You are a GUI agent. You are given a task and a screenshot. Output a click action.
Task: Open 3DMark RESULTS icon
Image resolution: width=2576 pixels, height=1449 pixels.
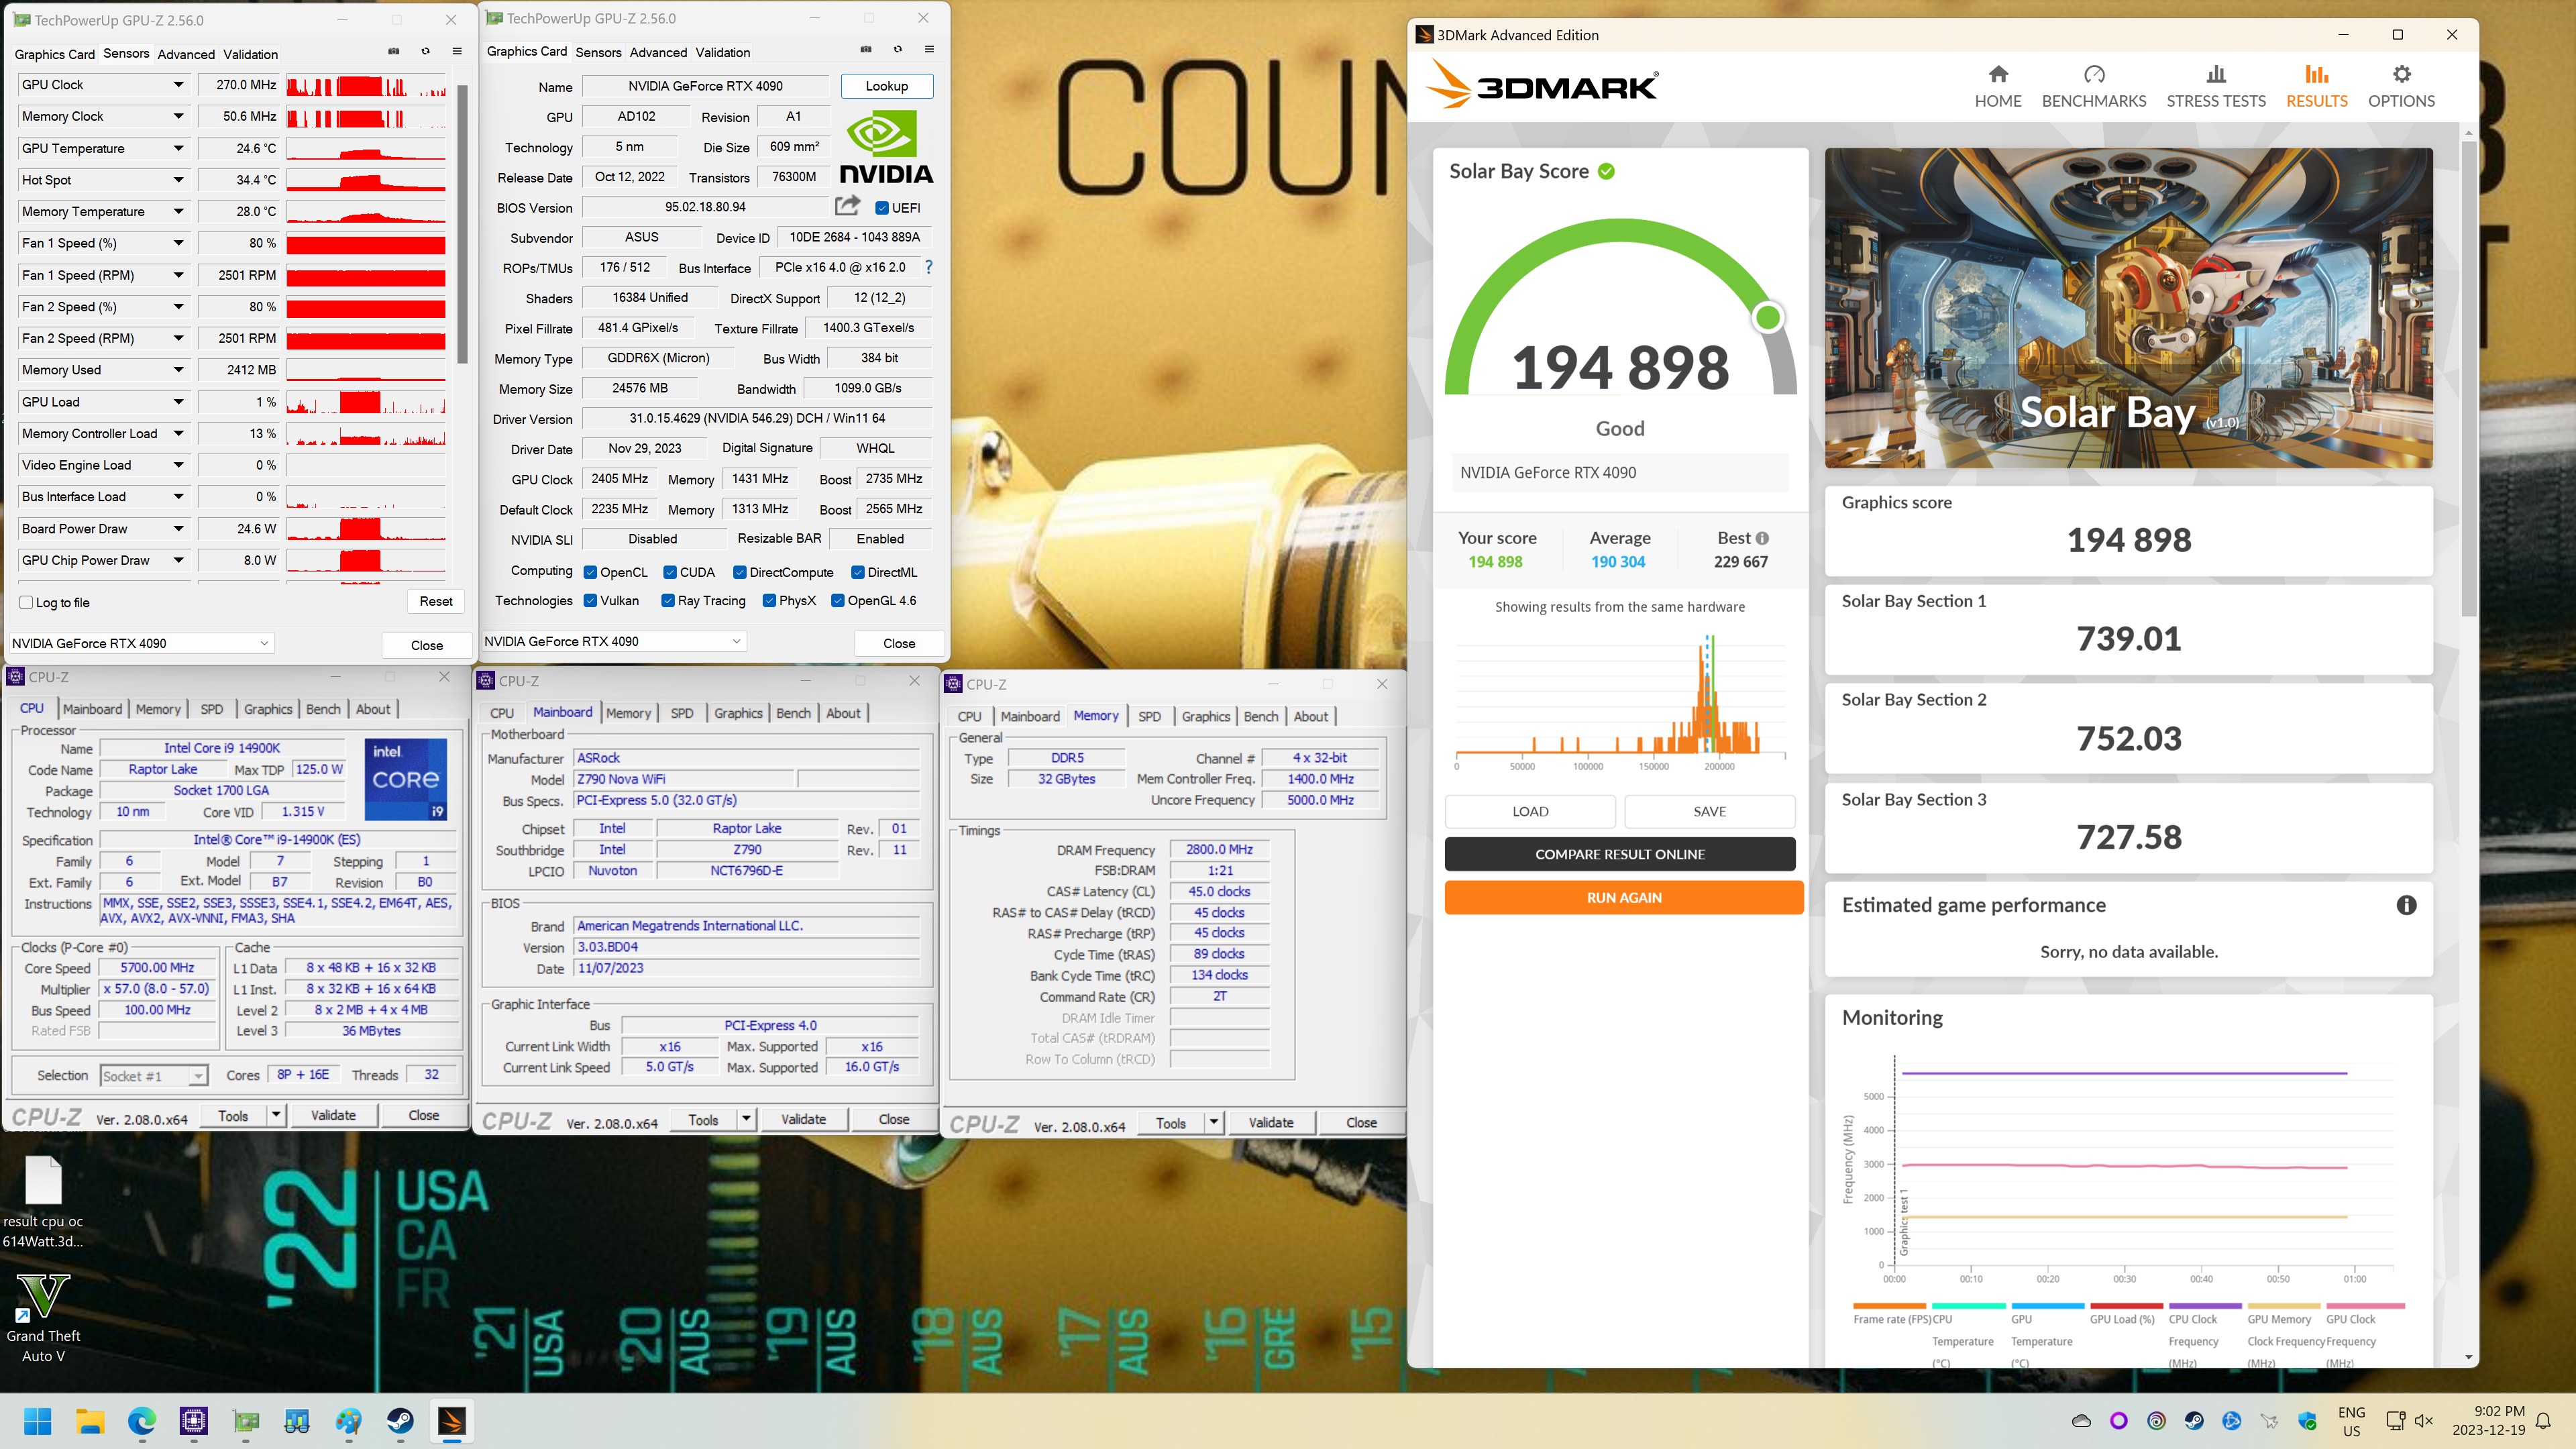tap(2316, 74)
